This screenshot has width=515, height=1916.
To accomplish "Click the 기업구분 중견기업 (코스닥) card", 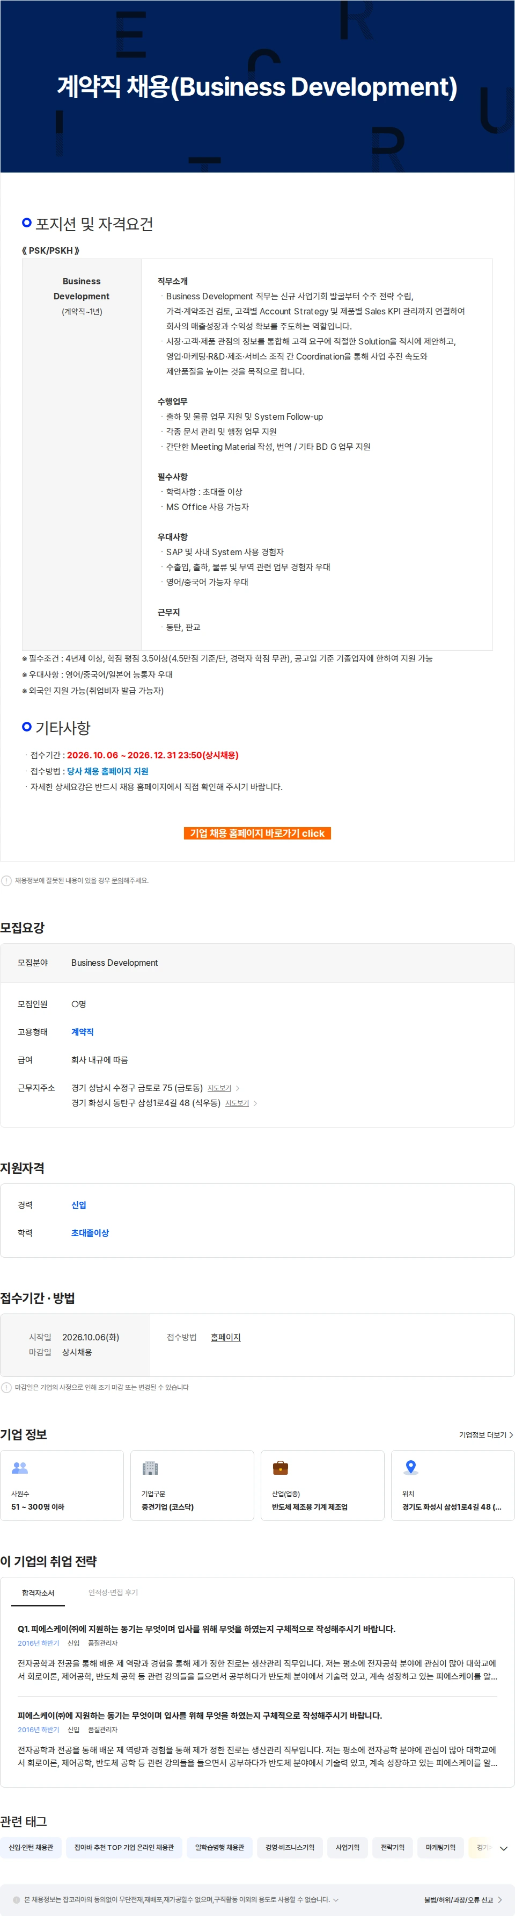I will pos(192,1486).
